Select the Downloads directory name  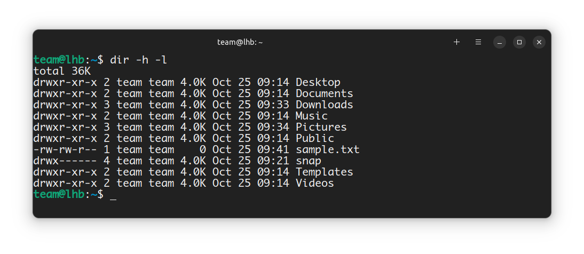point(324,105)
